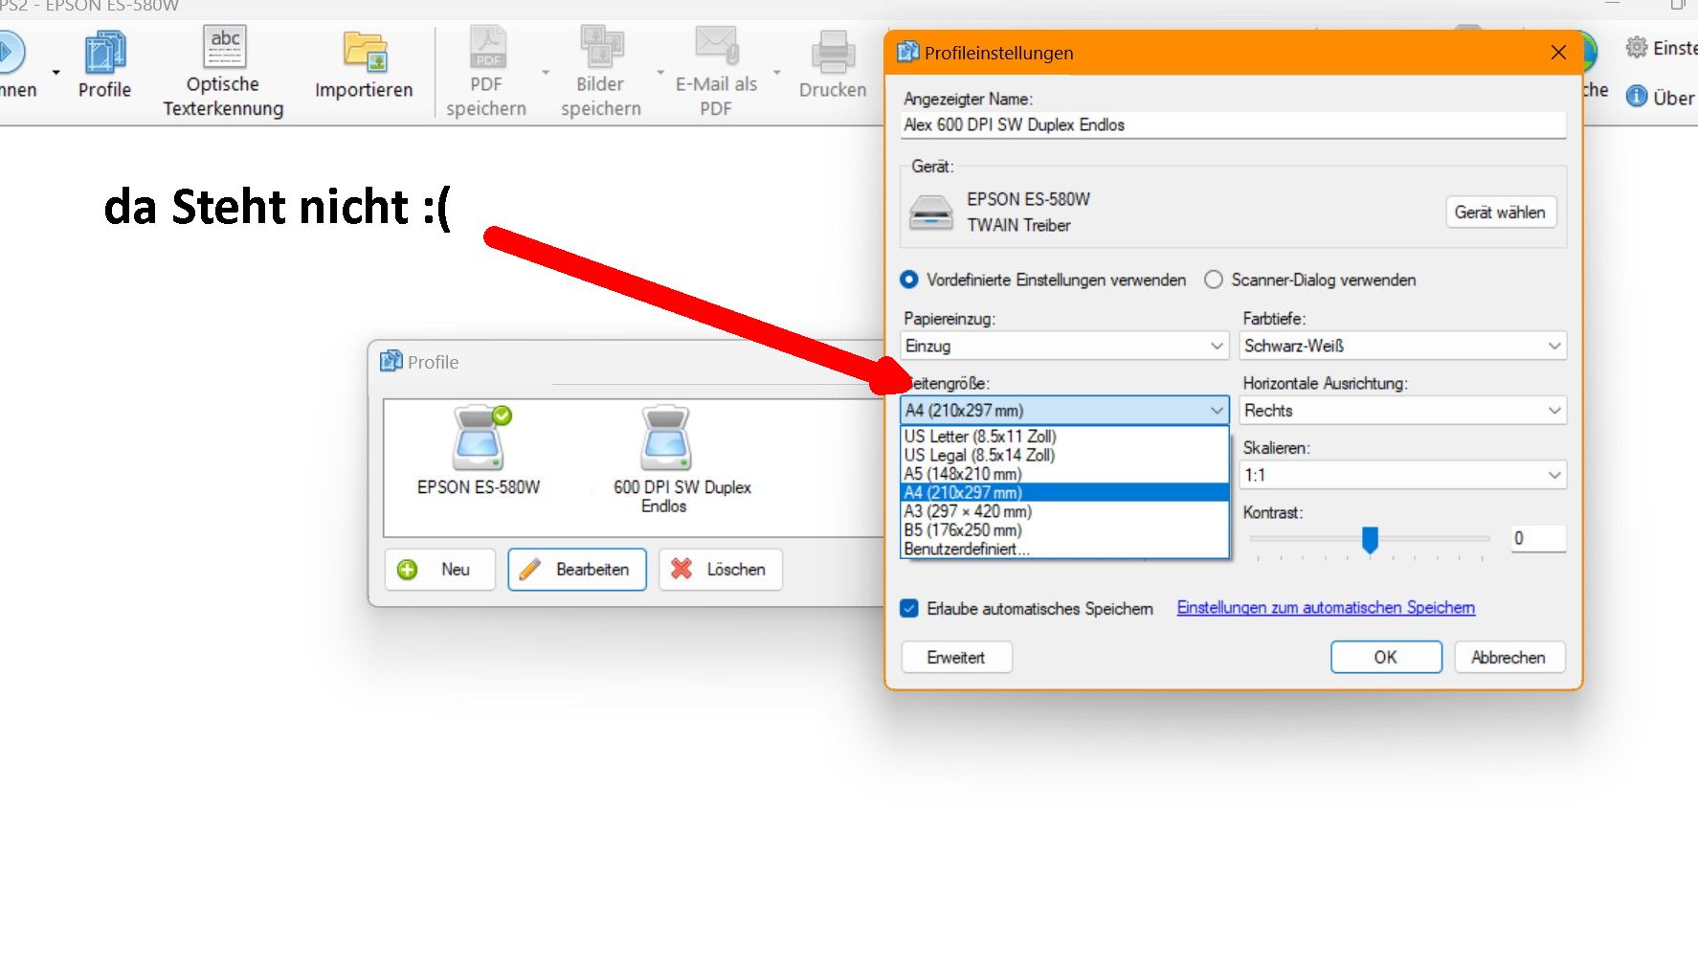
Task: Toggle Erlaube automatisches Speichern checkbox
Action: coord(909,608)
